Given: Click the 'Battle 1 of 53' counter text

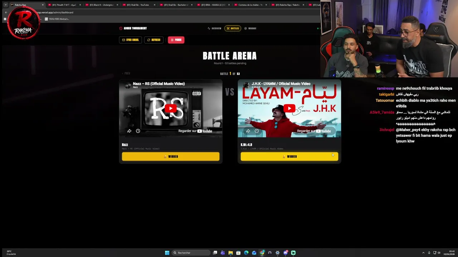Looking at the screenshot, I should 230,74.
